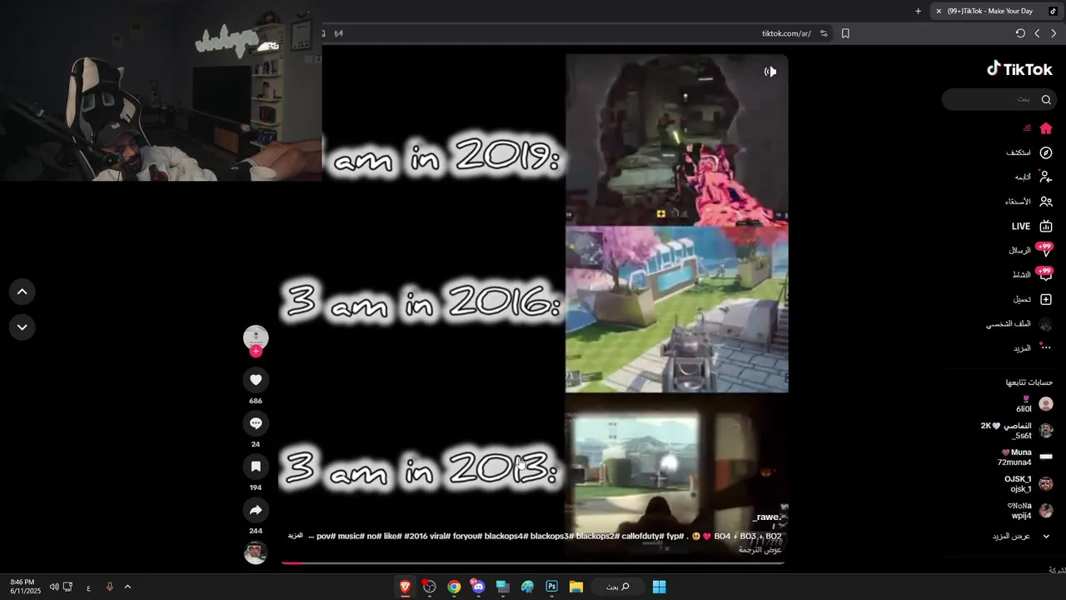
Task: Open the sound disc thumbnail
Action: (256, 552)
